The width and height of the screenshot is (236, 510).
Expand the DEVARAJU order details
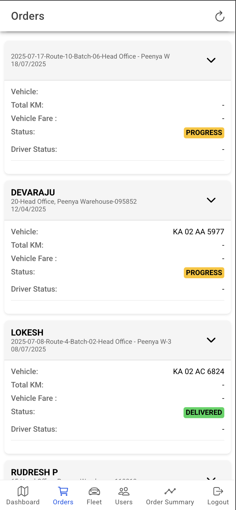point(211,200)
